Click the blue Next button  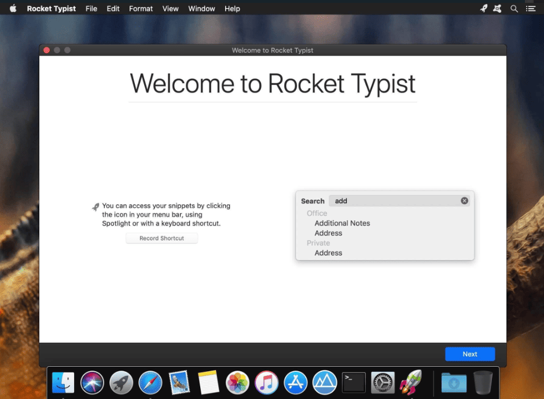pyautogui.click(x=470, y=354)
